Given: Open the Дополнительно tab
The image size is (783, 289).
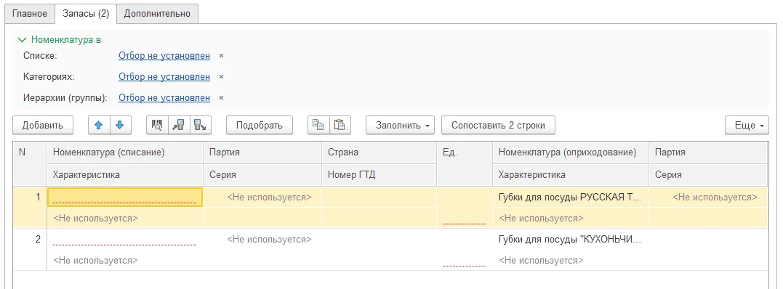Looking at the screenshot, I should tap(157, 14).
